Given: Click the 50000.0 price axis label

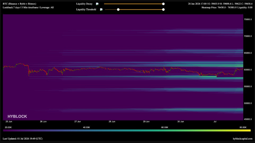Looking at the screenshot, I should coord(248,103).
